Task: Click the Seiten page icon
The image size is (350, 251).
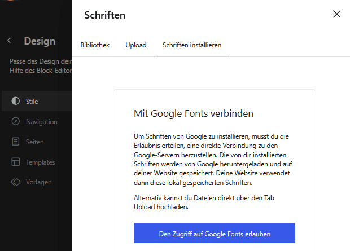Action: pyautogui.click(x=16, y=142)
